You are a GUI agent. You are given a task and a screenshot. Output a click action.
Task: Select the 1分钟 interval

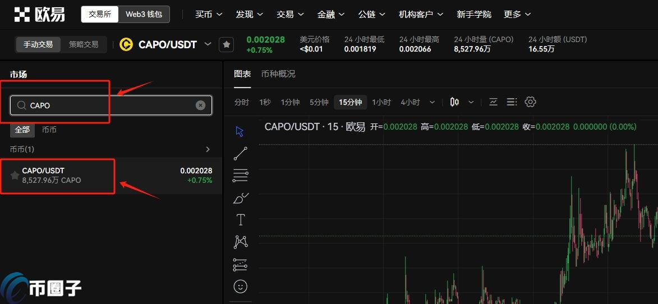(290, 102)
